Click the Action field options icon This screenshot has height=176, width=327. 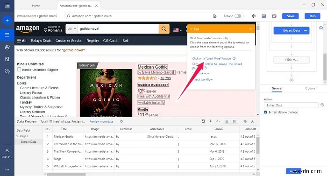(322, 105)
